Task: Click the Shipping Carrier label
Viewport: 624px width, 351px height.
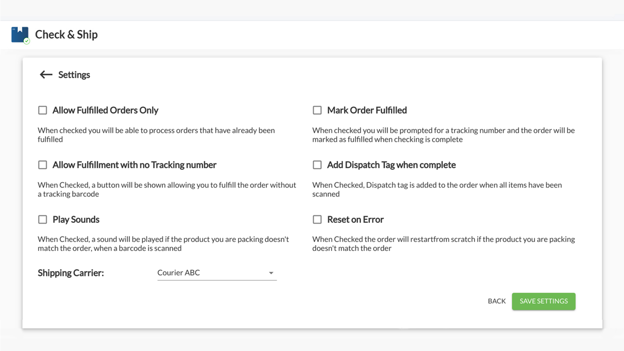Action: pos(71,273)
